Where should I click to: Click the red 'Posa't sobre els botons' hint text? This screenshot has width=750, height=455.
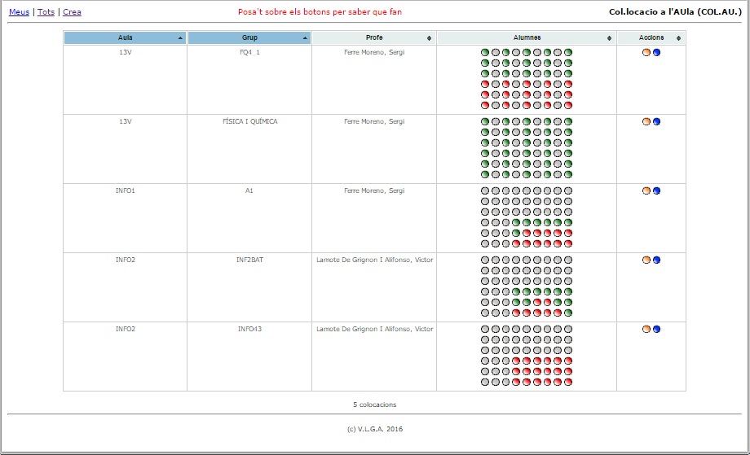(320, 12)
